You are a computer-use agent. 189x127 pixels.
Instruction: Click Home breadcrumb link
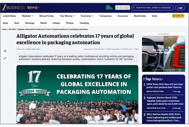coord(4,29)
